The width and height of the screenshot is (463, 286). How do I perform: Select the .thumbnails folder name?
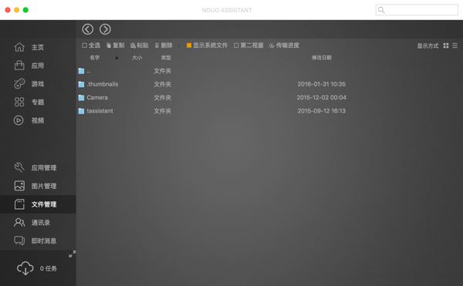coord(103,84)
